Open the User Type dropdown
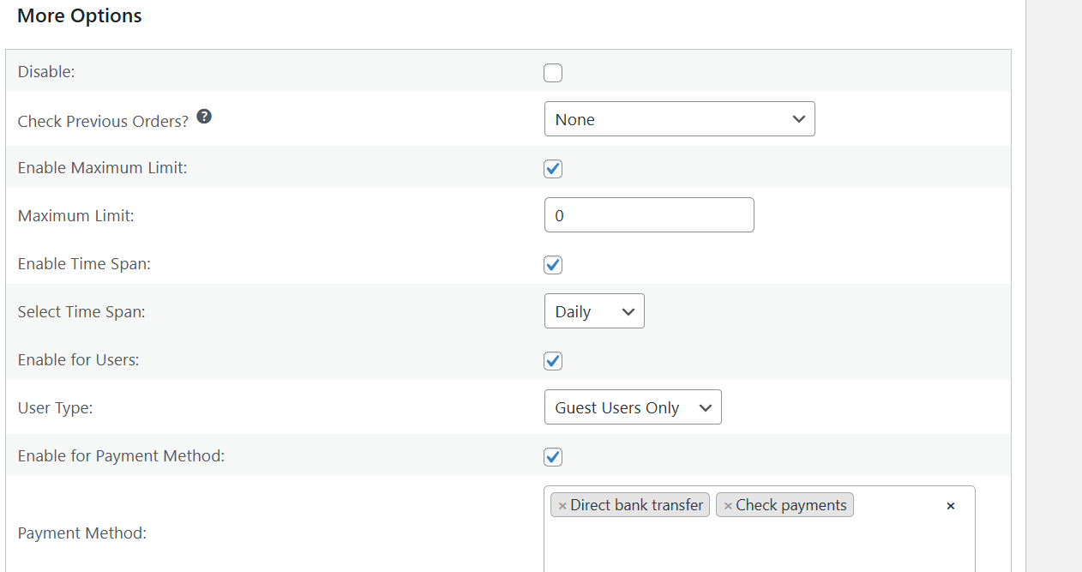 633,406
